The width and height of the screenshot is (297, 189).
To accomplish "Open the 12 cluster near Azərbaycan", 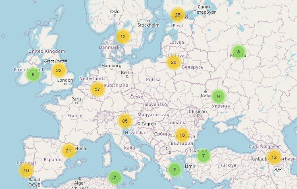I will [274, 157].
